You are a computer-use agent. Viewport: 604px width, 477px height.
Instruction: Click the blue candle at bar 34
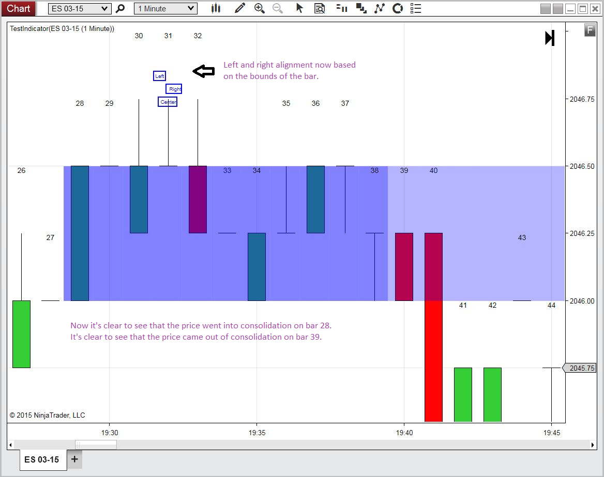(x=256, y=267)
